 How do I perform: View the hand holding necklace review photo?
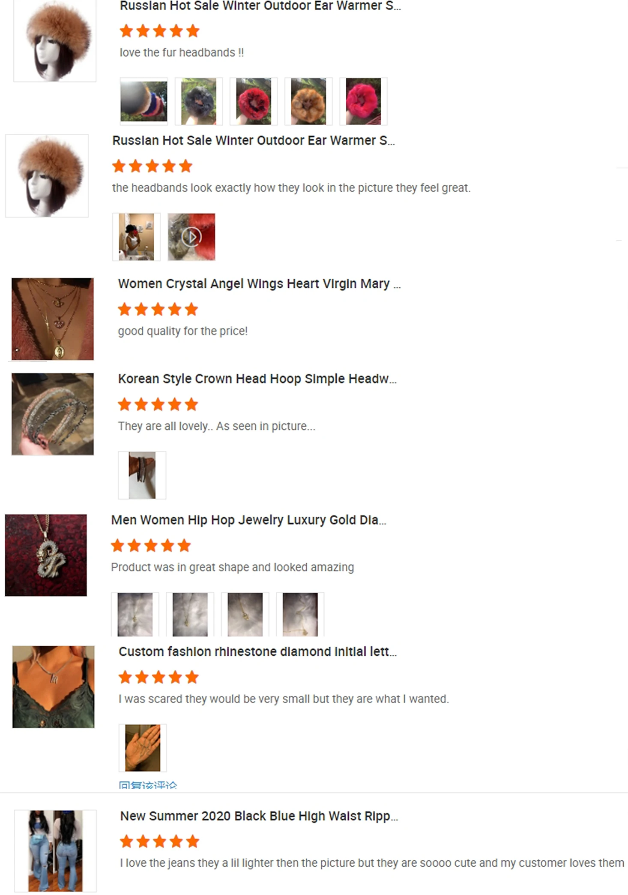click(x=143, y=748)
